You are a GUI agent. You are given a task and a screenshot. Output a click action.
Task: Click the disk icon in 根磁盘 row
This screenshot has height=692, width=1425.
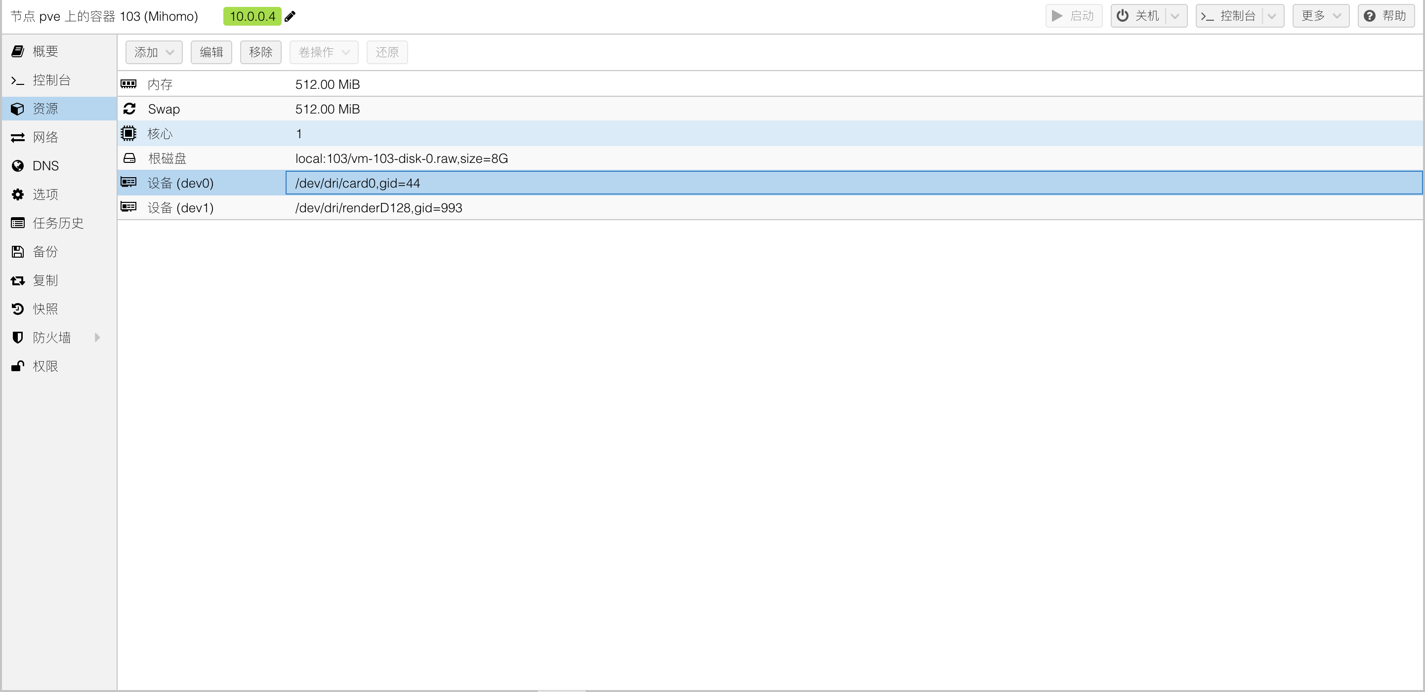coord(129,158)
